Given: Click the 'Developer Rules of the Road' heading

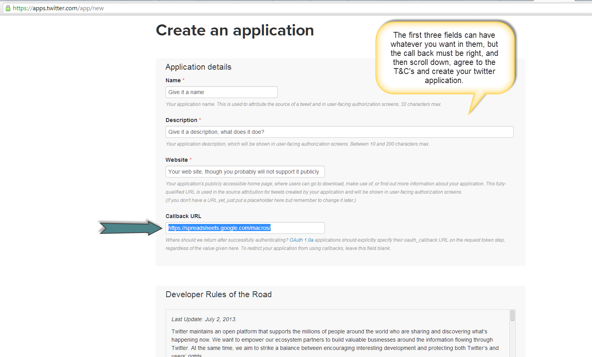Looking at the screenshot, I should click(x=219, y=294).
